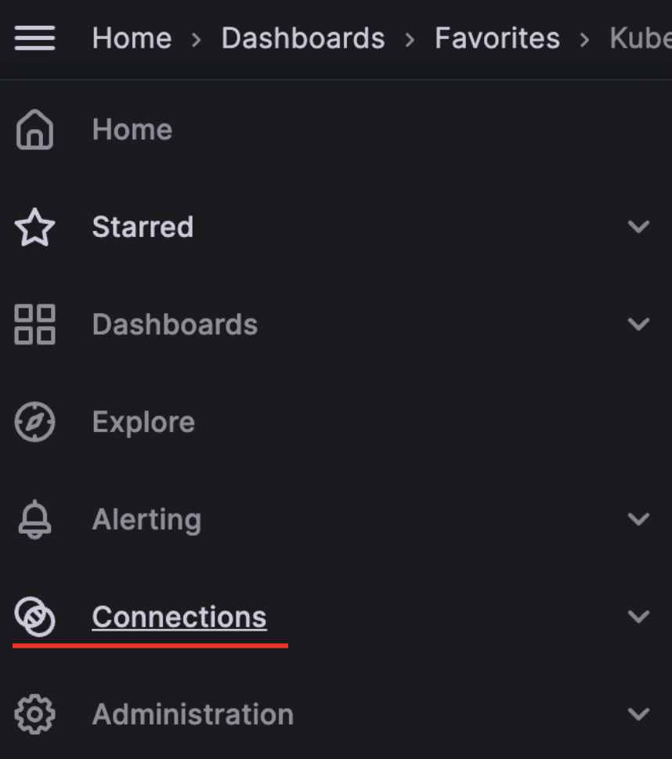Click the Home breadcrumb link at top
This screenshot has width=672, height=759.
pos(132,38)
